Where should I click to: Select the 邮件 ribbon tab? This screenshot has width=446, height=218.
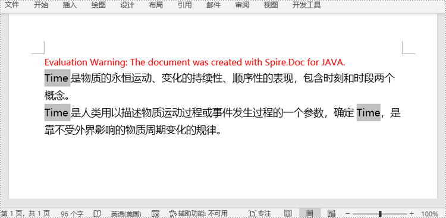pyautogui.click(x=213, y=5)
